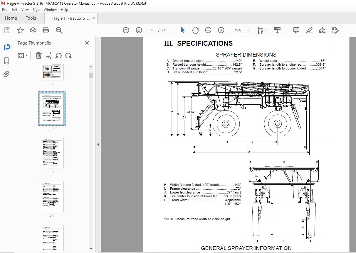356x253 pixels.
Task: Select page 18 thumbnail
Action: pos(52,108)
